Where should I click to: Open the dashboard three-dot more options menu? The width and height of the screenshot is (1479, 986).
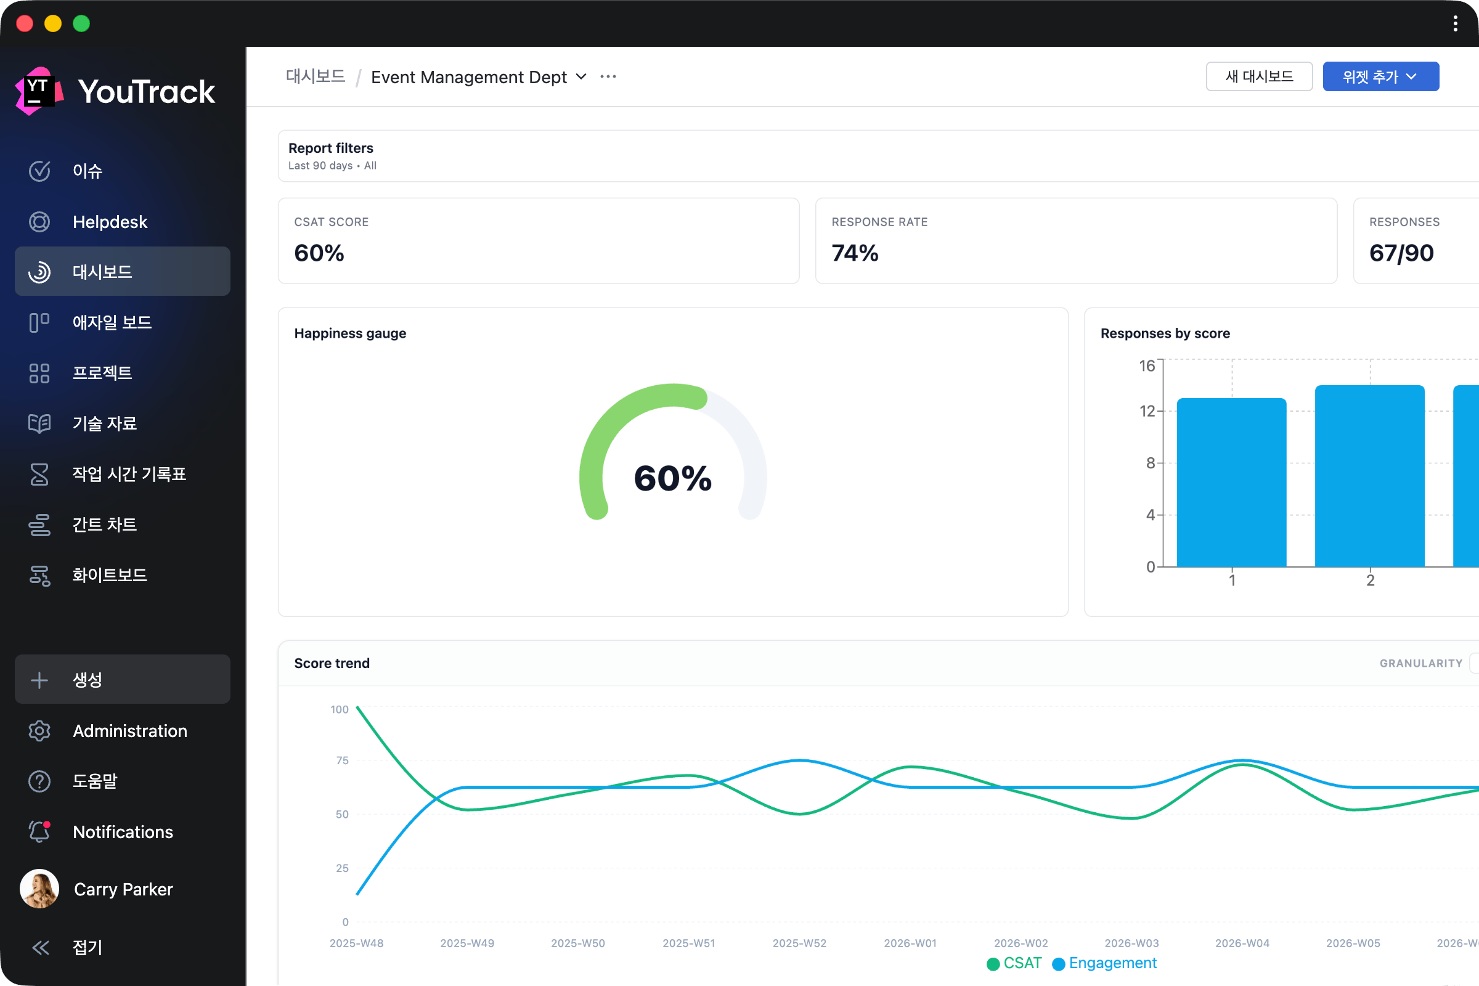click(x=608, y=76)
